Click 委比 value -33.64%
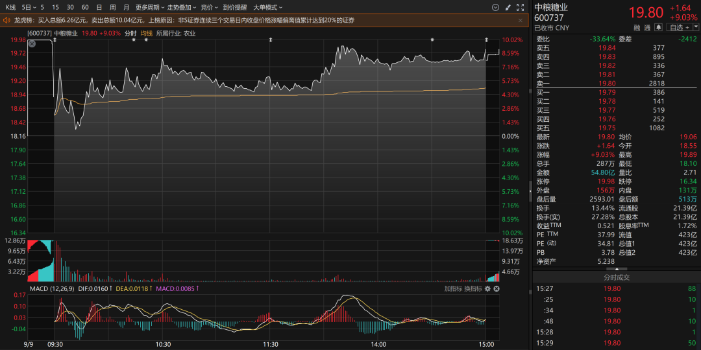The width and height of the screenshot is (701, 350). tap(602, 39)
